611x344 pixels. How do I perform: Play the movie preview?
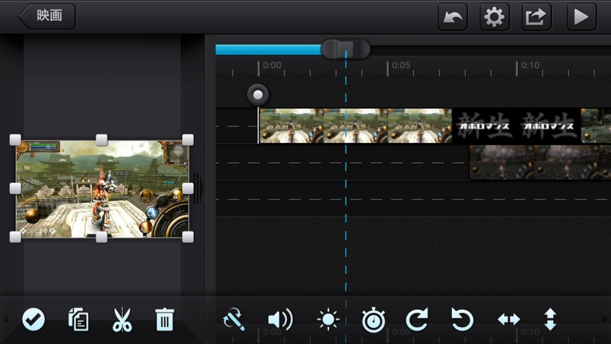click(581, 17)
